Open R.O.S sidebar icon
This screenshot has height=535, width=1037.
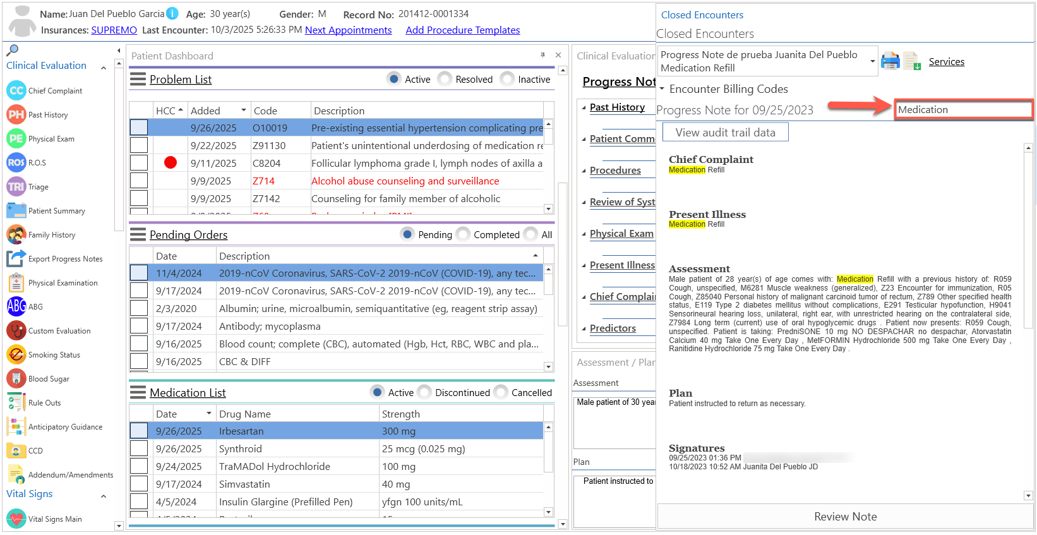[16, 163]
